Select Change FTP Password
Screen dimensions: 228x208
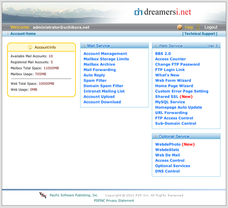pyautogui.click(x=177, y=64)
